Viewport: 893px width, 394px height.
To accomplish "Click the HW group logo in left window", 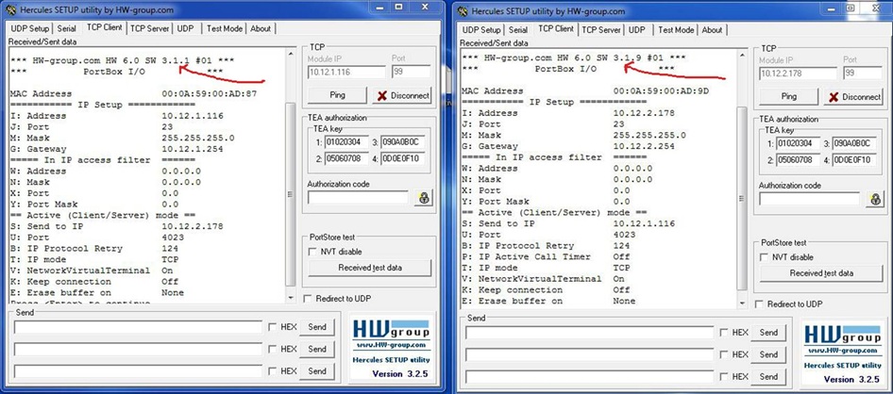I will click(x=391, y=330).
